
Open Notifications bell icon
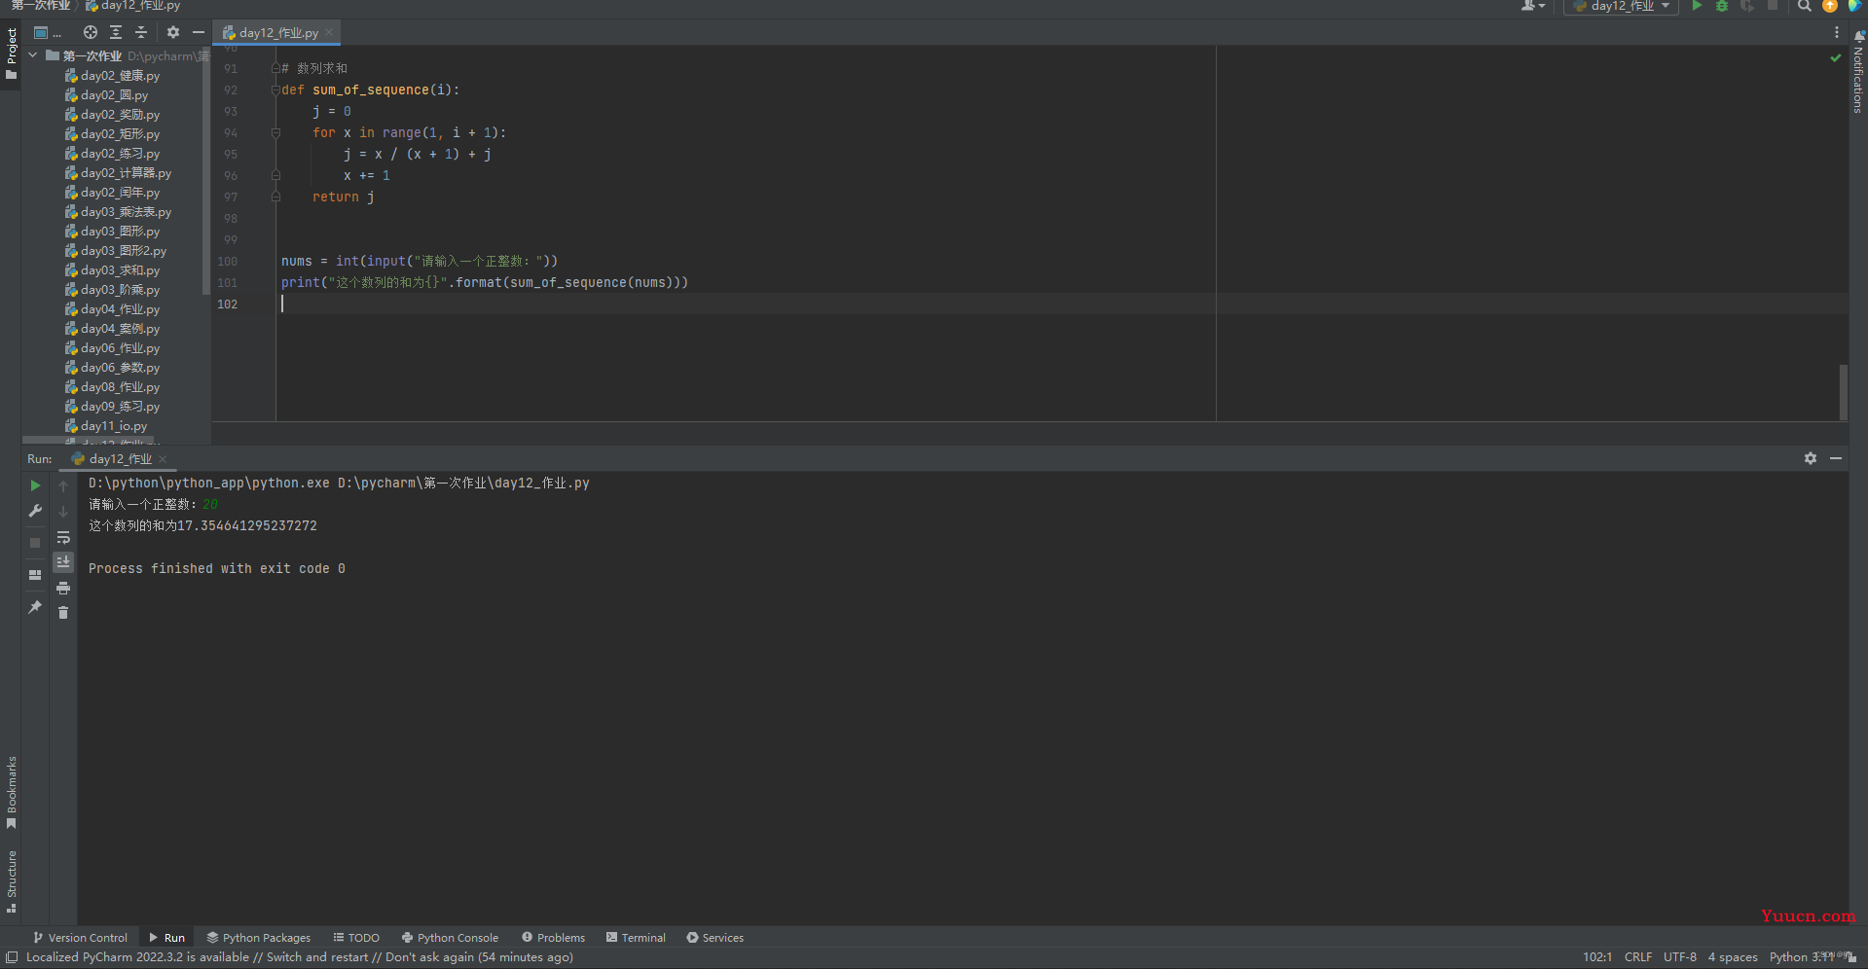[x=1858, y=36]
